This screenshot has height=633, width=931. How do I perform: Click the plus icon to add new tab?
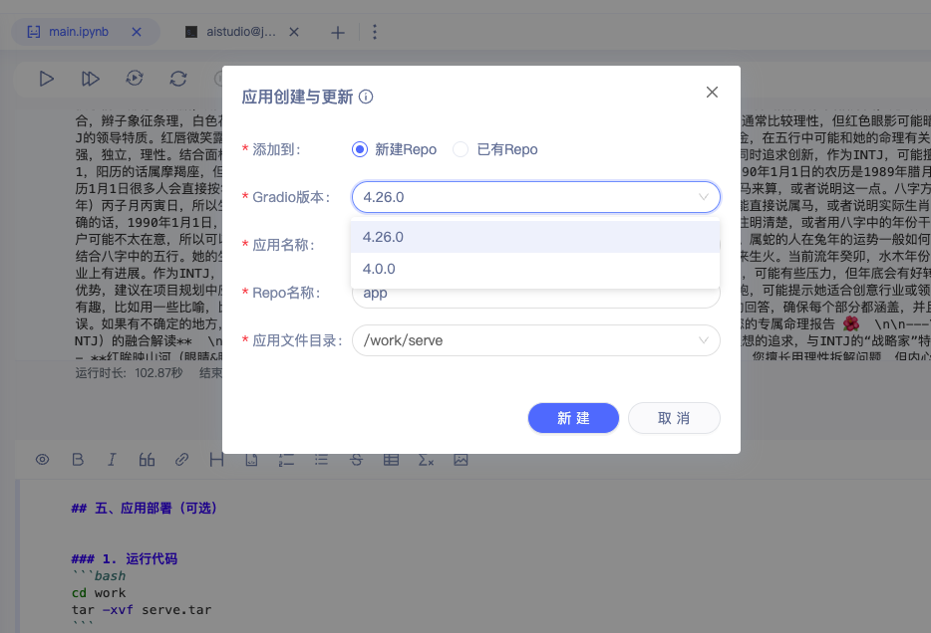click(x=337, y=33)
